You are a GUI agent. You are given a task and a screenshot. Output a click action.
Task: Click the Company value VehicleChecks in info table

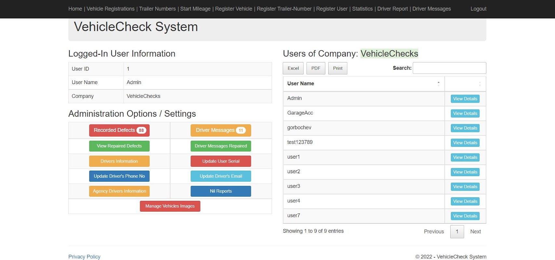coord(143,96)
